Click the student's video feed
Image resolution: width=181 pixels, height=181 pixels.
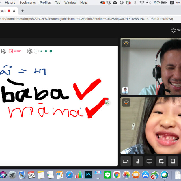click(151, 126)
